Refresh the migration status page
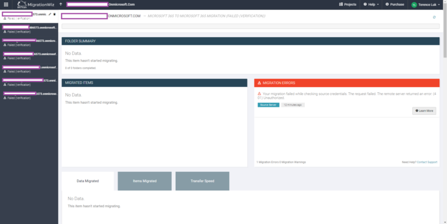 click(434, 17)
